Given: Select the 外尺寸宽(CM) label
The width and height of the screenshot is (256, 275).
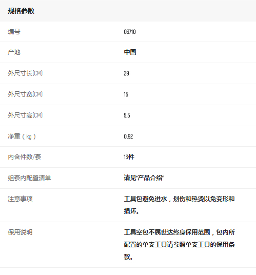Looking at the screenshot, I should click(25, 94).
